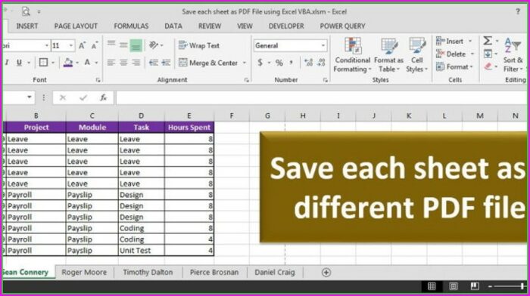Open the font name dropdown arrow
This screenshot has width=530, height=296.
47,45
